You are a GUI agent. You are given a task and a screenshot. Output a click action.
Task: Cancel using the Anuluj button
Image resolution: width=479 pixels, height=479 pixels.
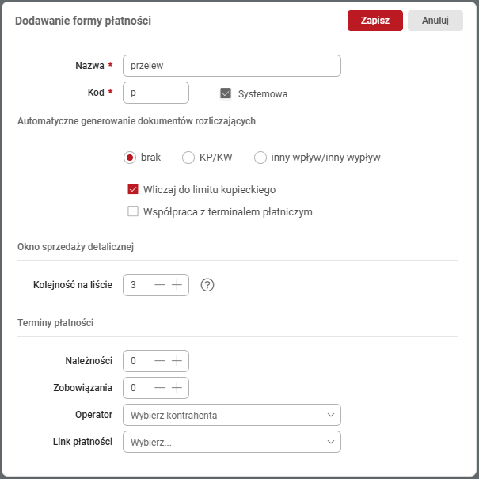click(435, 21)
